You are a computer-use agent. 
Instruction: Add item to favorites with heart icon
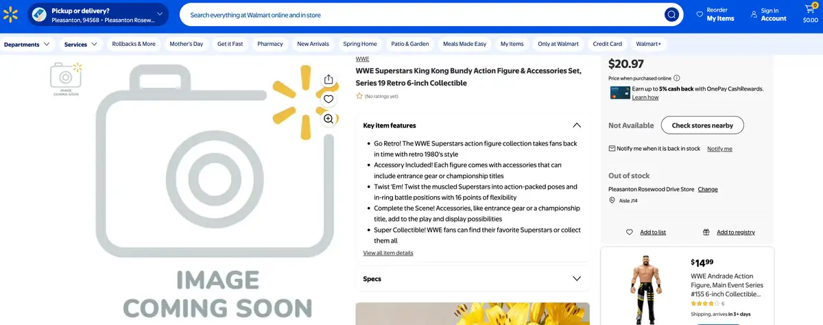[x=329, y=99]
